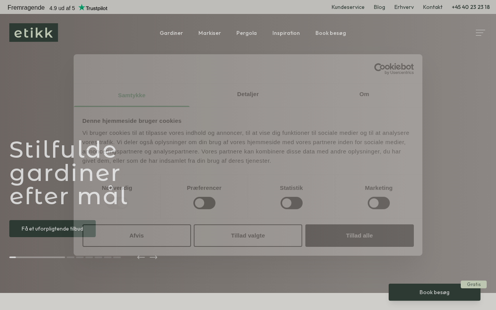Click Få et uforpligtende tilbud button
Image resolution: width=496 pixels, height=310 pixels.
click(52, 229)
